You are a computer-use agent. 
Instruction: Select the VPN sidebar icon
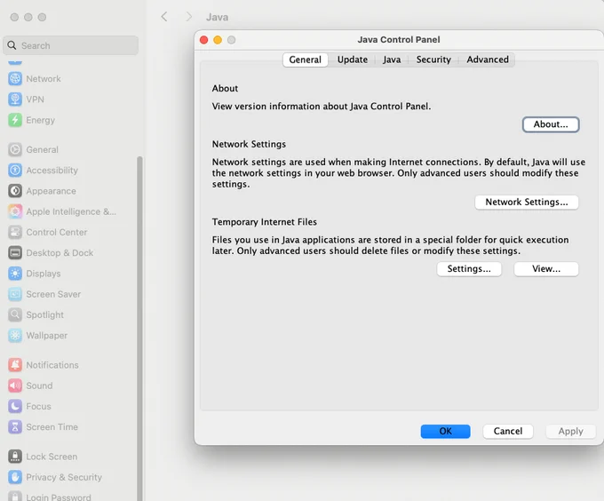click(x=15, y=99)
